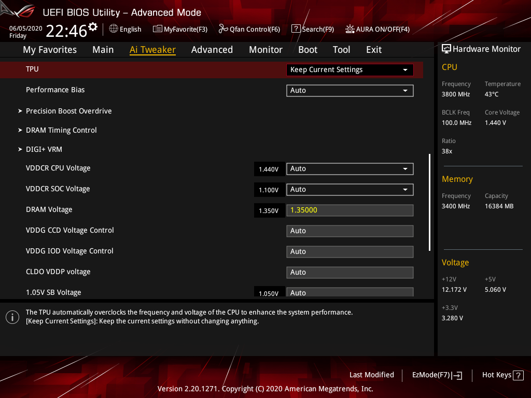
Task: Expand DIGI+ VRM submenu
Action: (x=44, y=149)
